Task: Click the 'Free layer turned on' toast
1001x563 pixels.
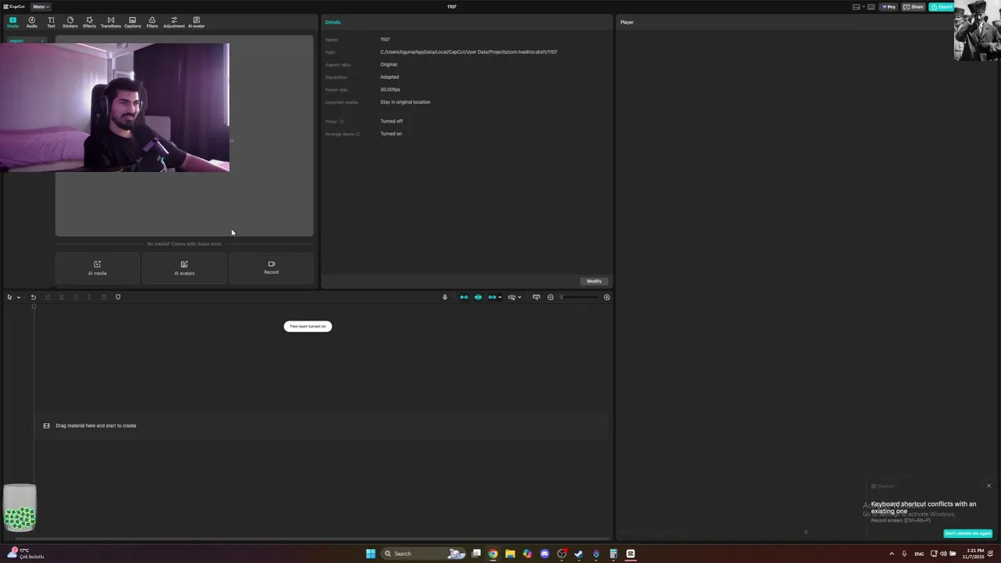Action: [x=308, y=326]
